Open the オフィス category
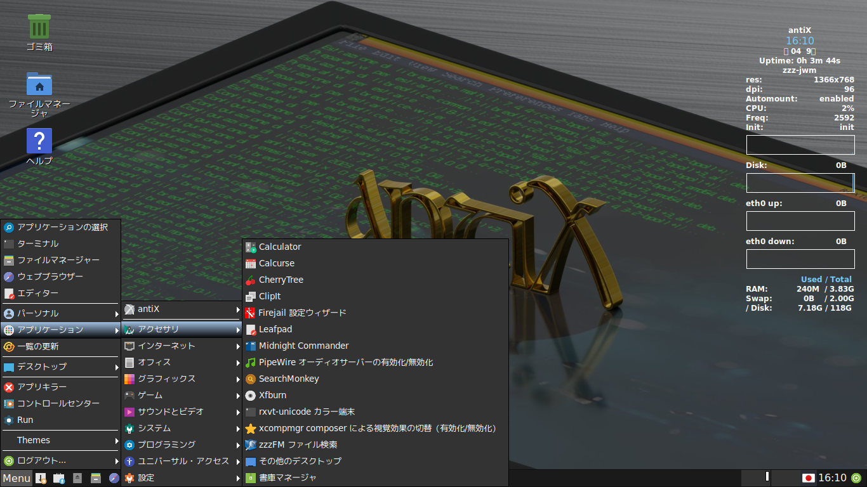This screenshot has width=867, height=487. point(182,362)
